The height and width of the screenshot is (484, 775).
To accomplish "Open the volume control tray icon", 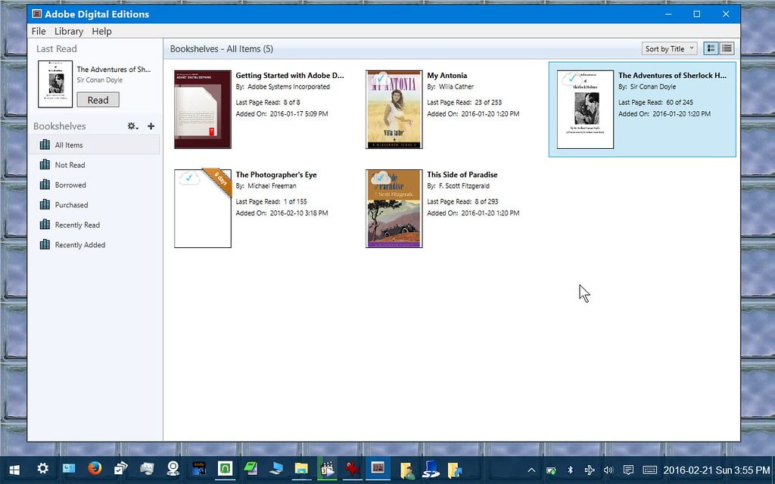I will click(608, 470).
